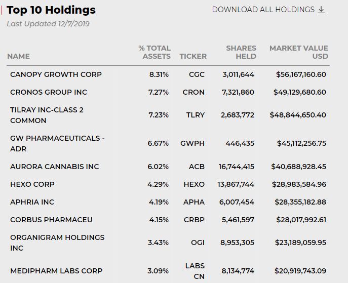This screenshot has height=283, width=348.
Task: Click the download arrow icon
Action: [321, 10]
